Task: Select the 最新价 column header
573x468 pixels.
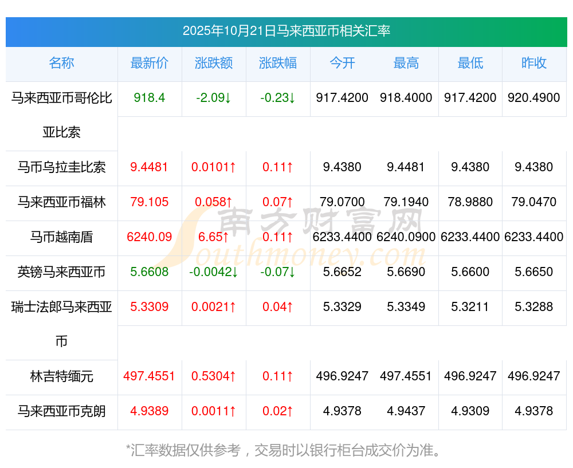Action: [150, 64]
